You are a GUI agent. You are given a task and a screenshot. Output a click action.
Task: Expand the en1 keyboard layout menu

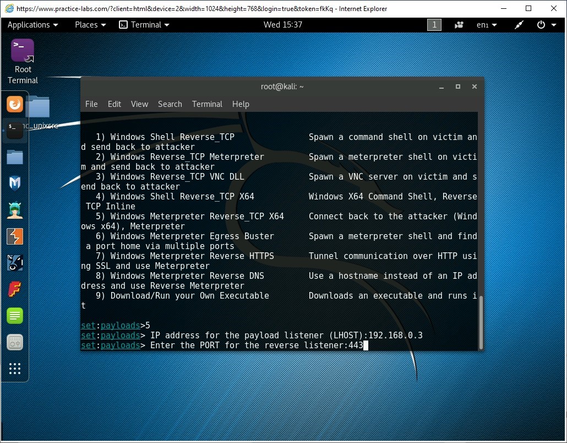click(487, 25)
